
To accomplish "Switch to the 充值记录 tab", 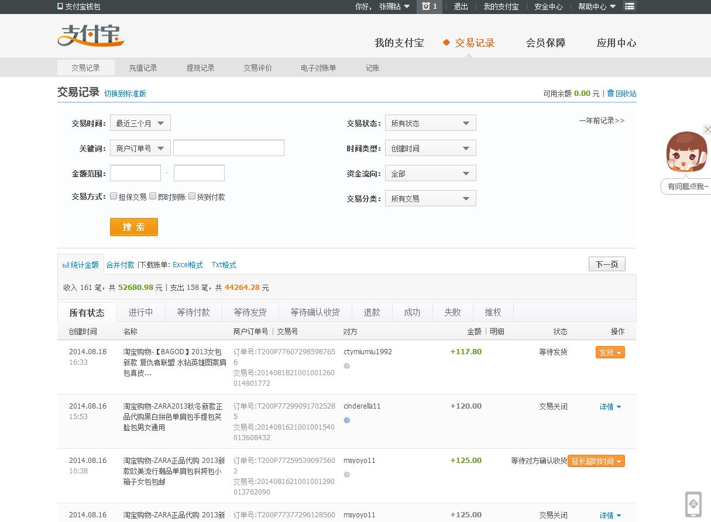I will click(143, 68).
